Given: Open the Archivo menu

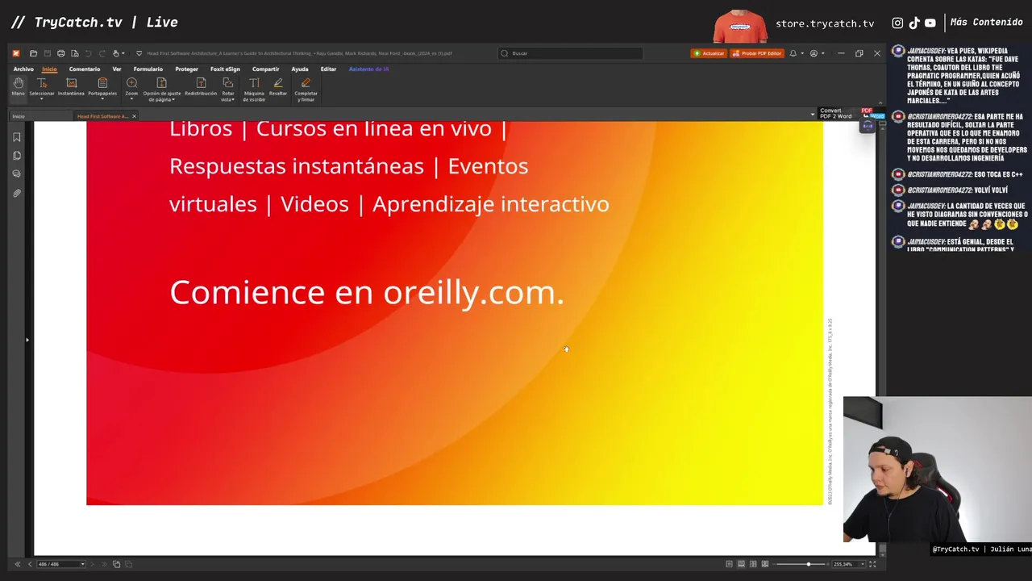Looking at the screenshot, I should (23, 69).
